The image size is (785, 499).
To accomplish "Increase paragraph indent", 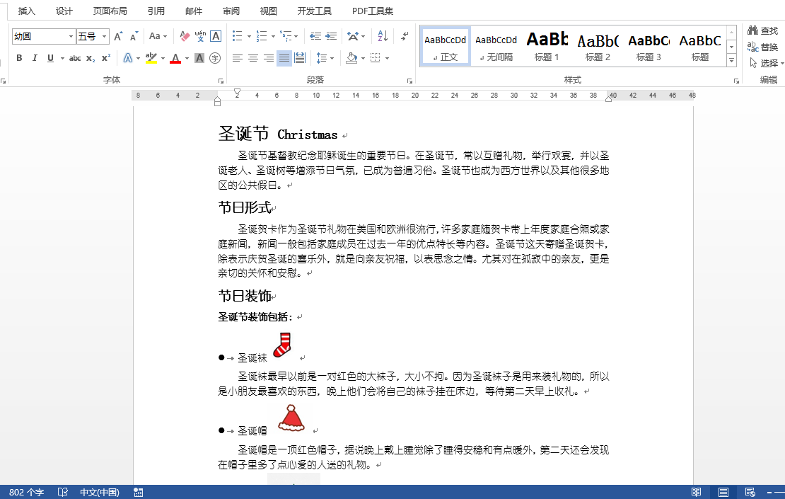I will (x=331, y=36).
